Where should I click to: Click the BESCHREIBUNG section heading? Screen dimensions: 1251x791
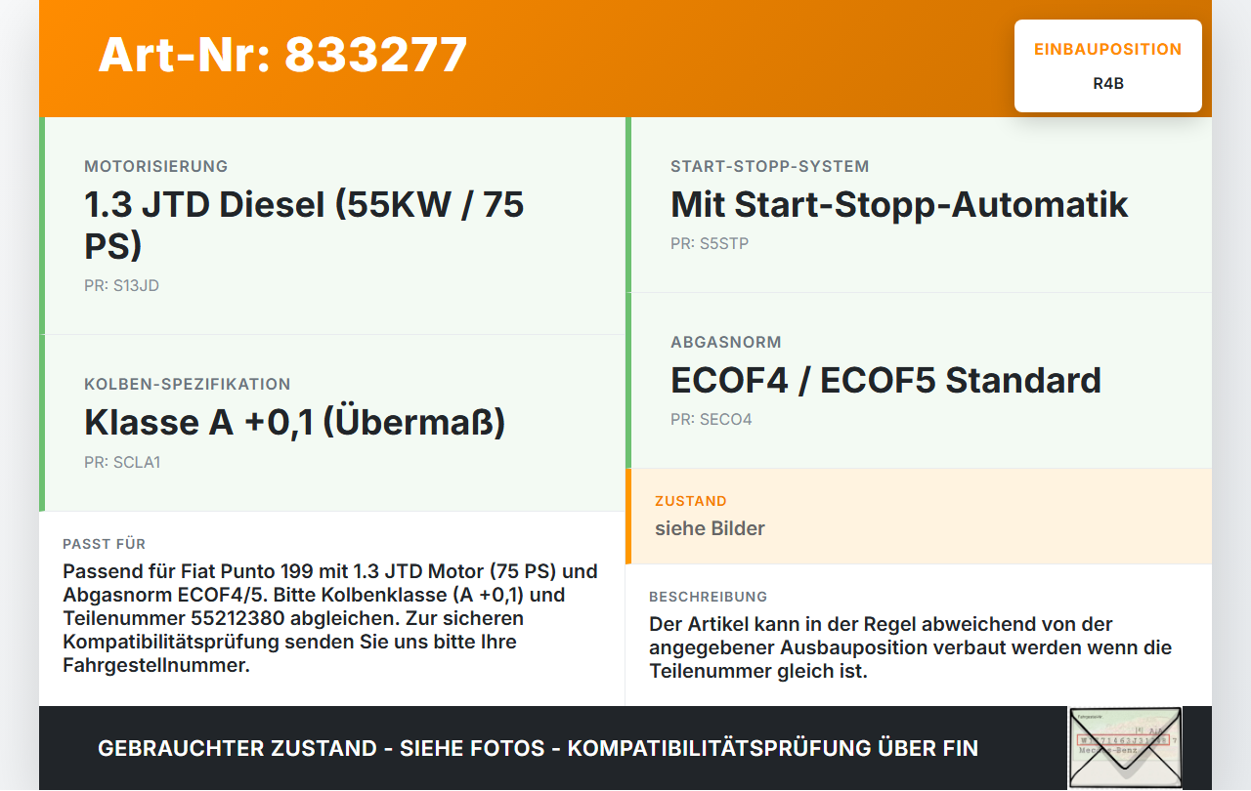709,597
